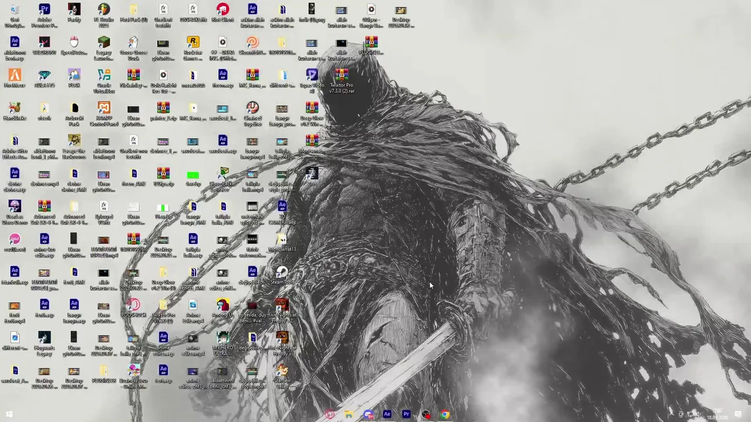751x422 pixels.
Task: Select the FiveM.exe desktop icon
Action: point(15,79)
